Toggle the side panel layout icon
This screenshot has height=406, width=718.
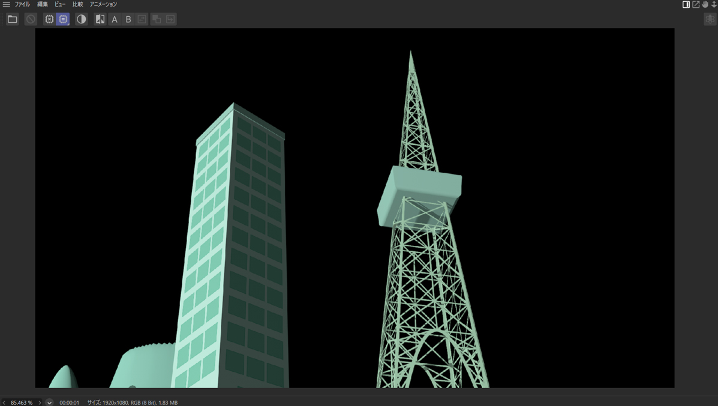pyautogui.click(x=686, y=4)
